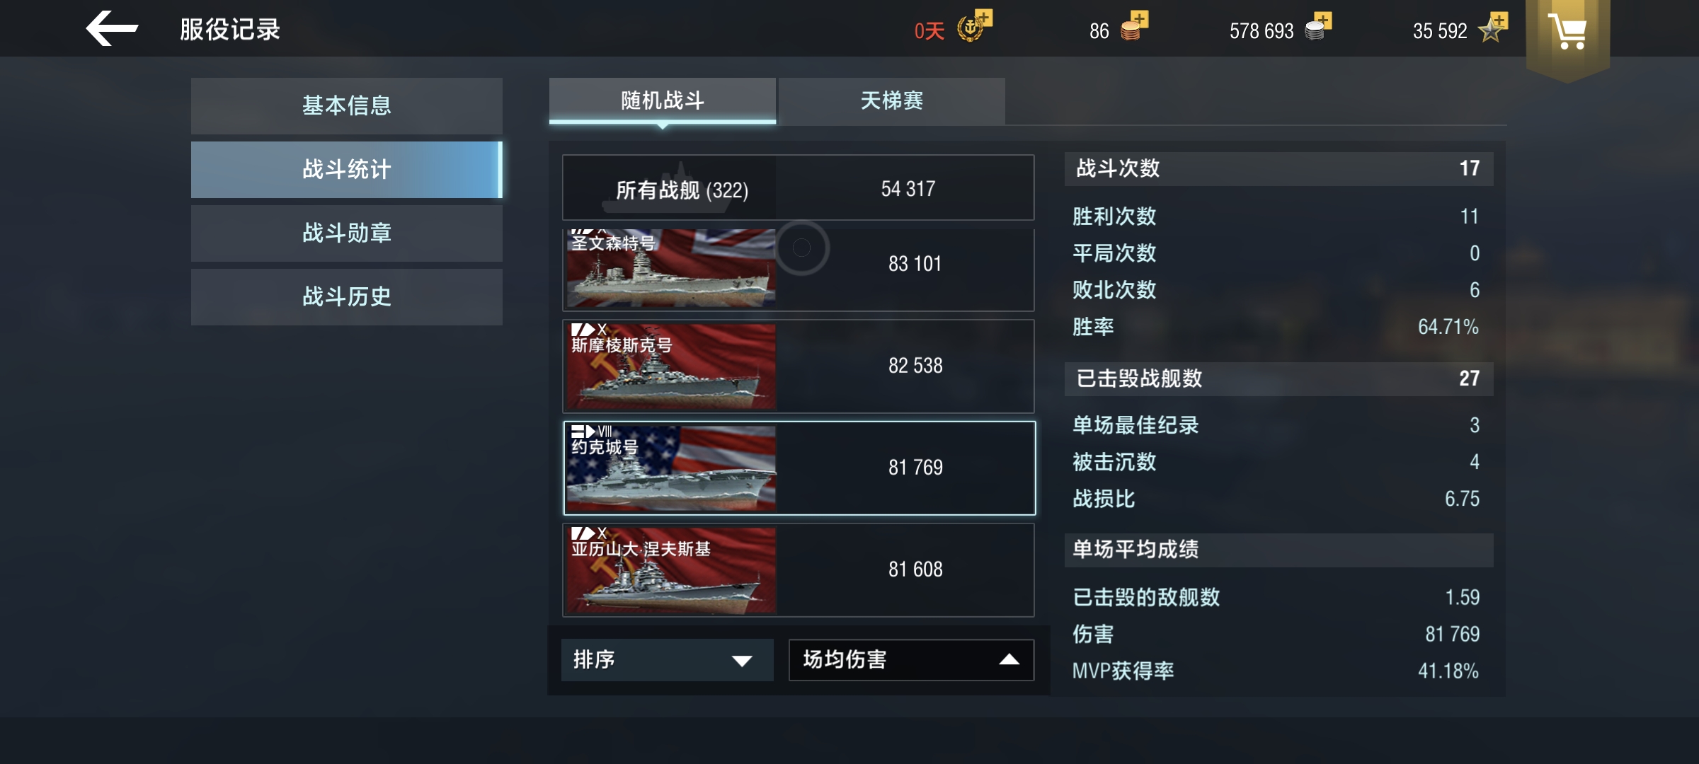
Task: Click the 场均伤害 up arrow
Action: pyautogui.click(x=1009, y=660)
